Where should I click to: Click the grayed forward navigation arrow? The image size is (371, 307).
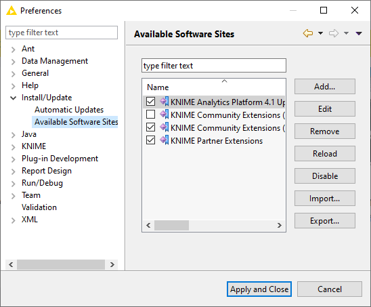334,33
